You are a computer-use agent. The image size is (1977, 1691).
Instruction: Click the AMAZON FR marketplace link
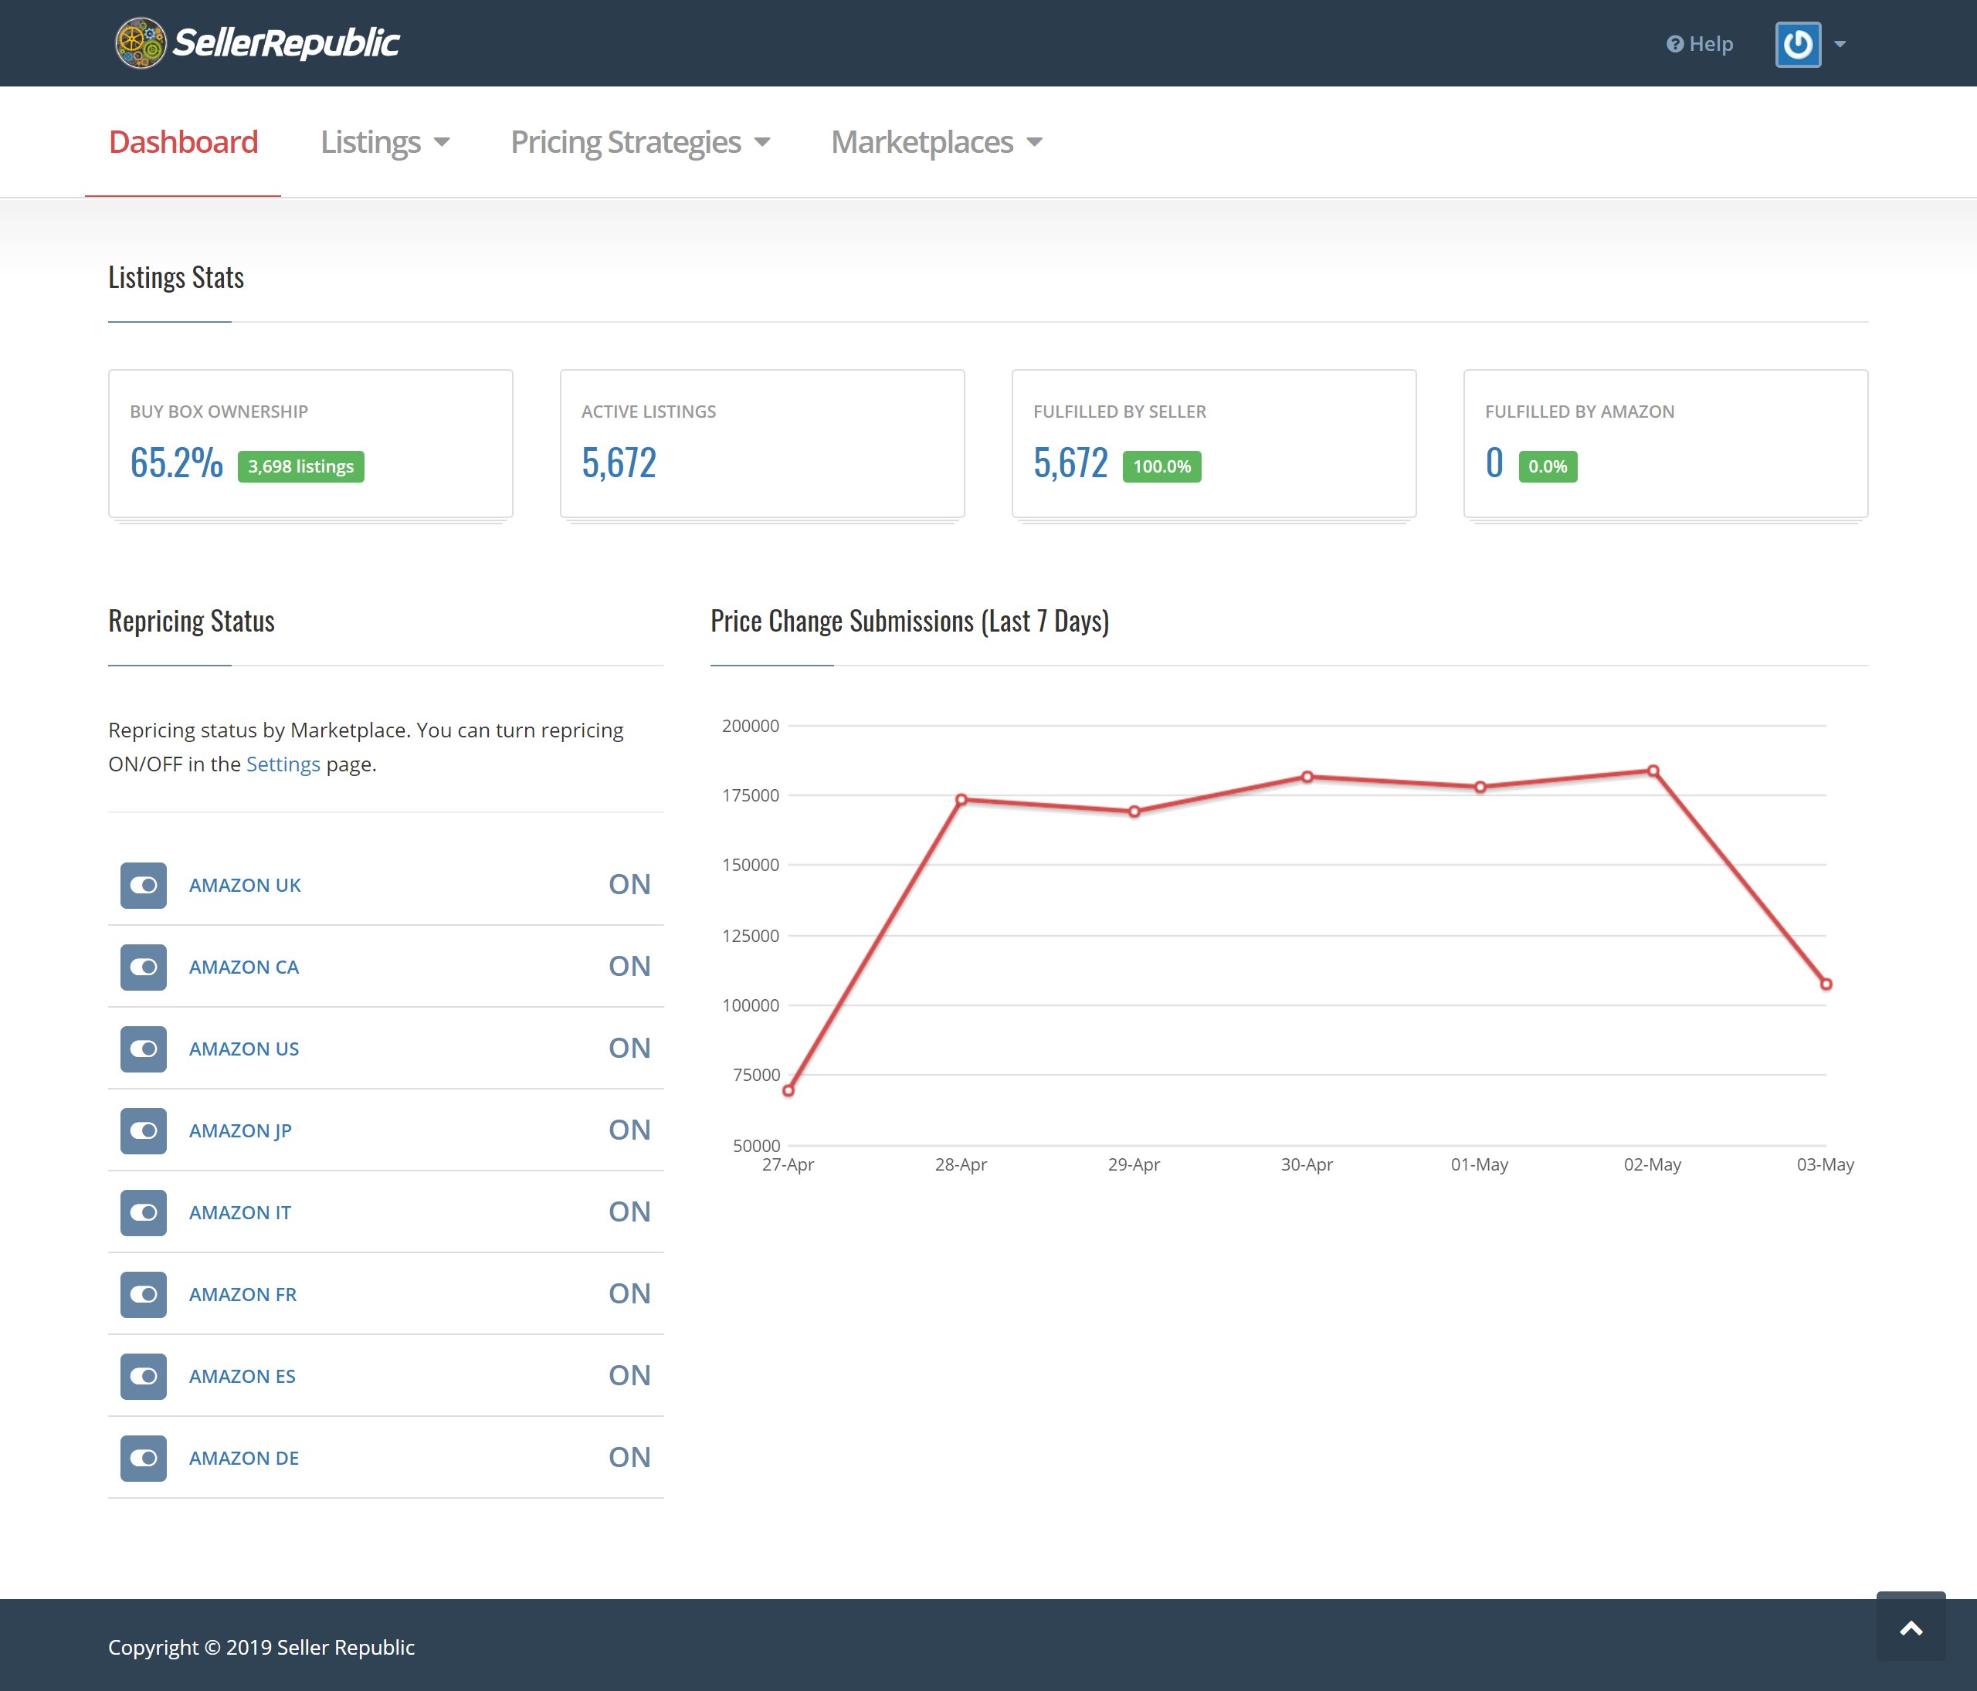(242, 1294)
